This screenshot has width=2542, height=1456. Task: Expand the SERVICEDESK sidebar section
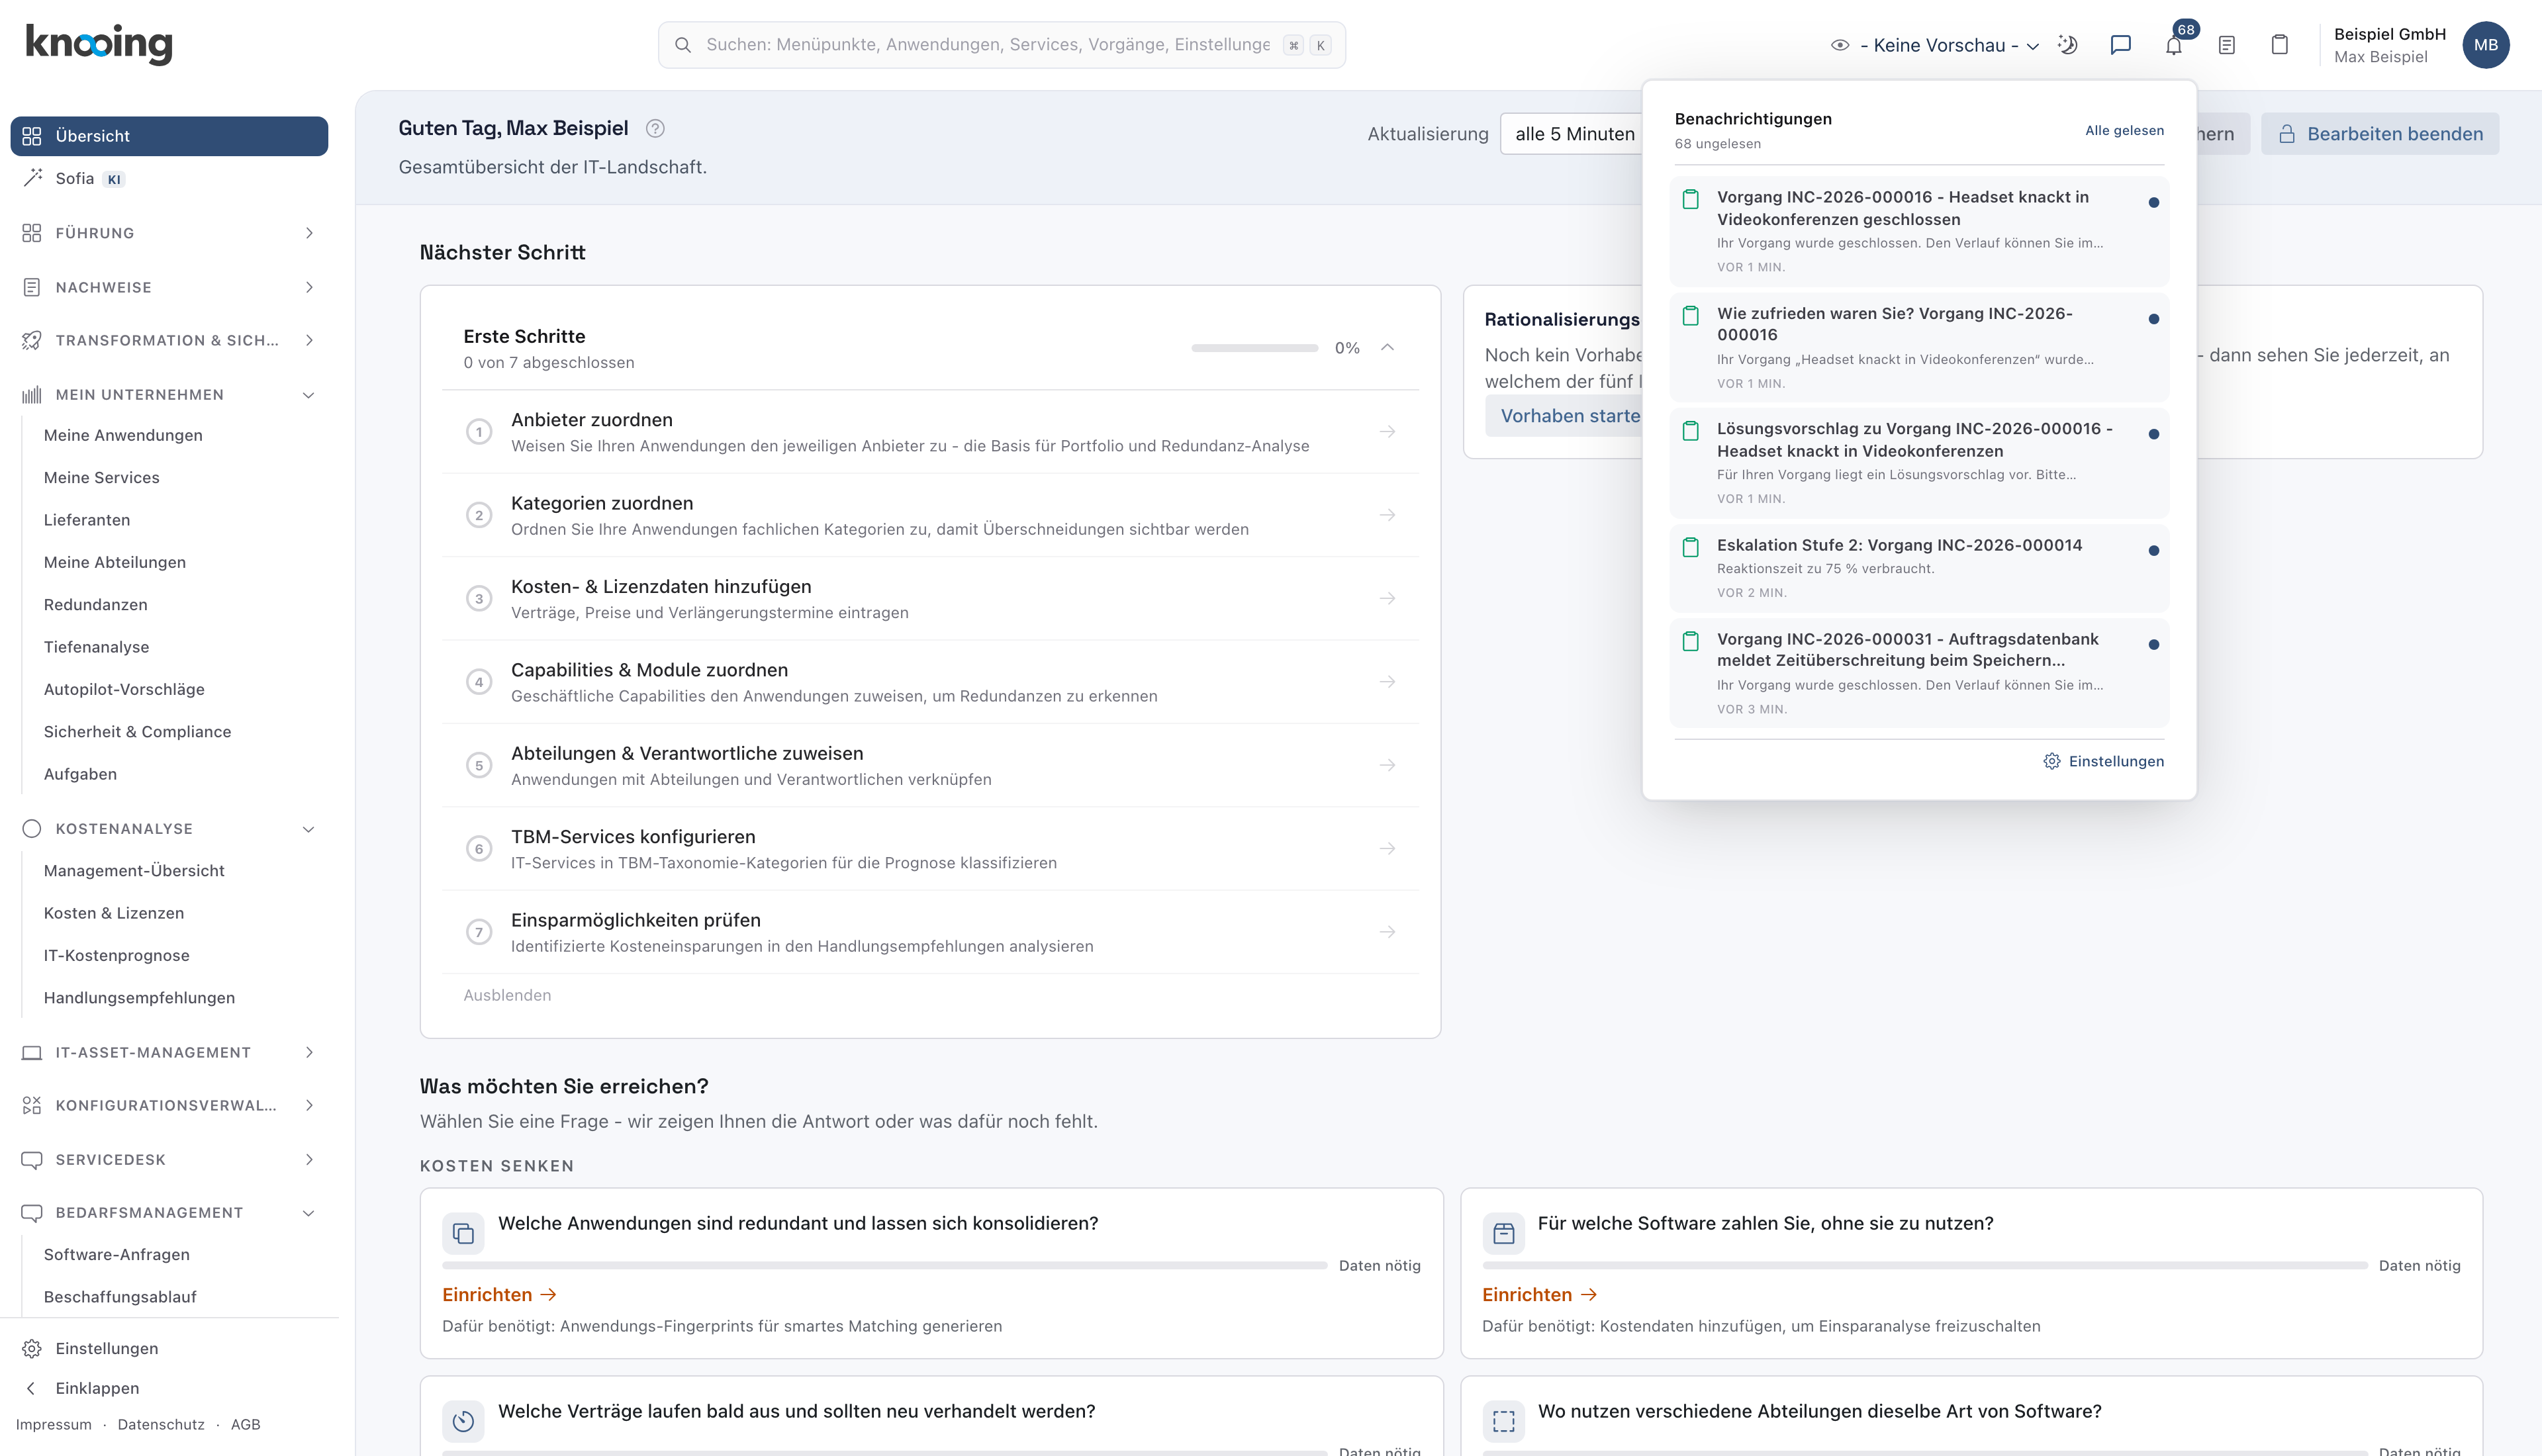[169, 1159]
